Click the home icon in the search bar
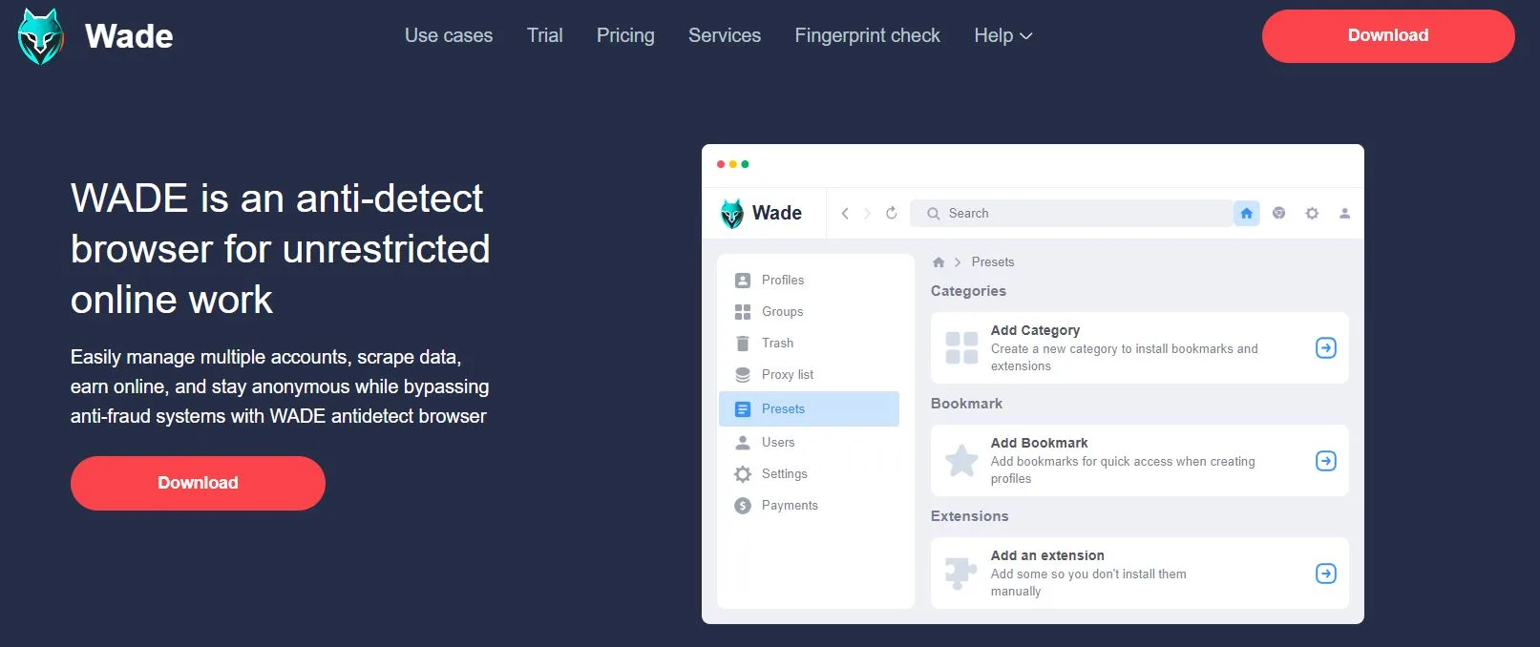The height and width of the screenshot is (647, 1540). (1246, 214)
